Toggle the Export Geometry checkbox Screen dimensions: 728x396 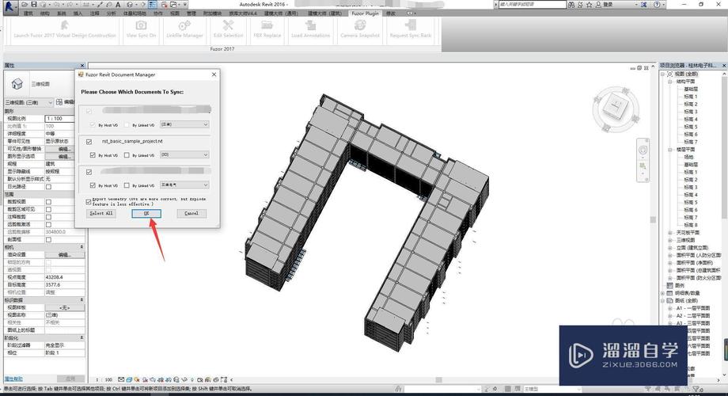point(89,202)
